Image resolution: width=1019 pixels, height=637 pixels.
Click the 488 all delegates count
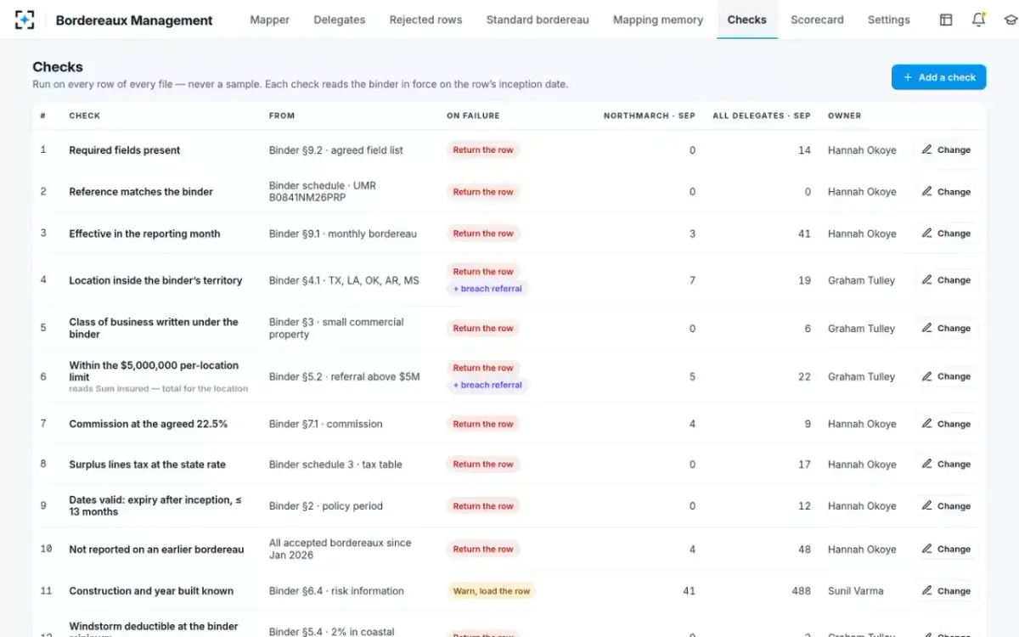(x=801, y=591)
